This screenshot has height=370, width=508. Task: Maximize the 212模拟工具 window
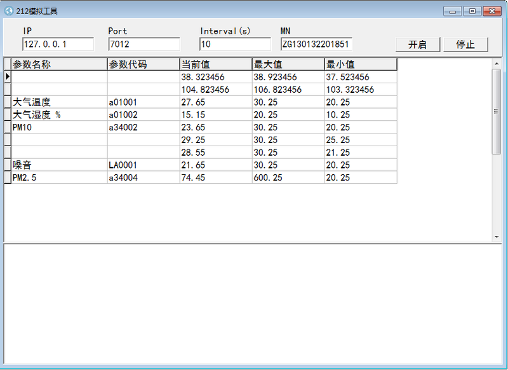point(472,11)
